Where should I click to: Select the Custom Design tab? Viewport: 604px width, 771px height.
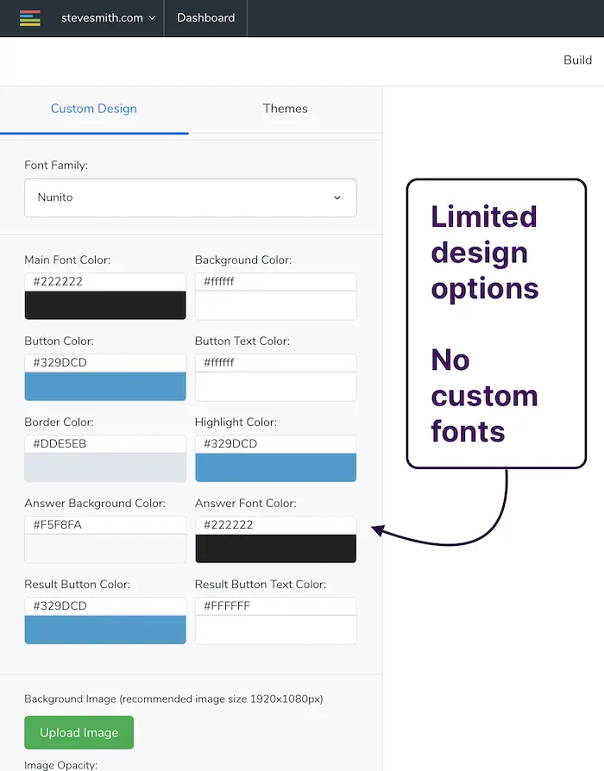[93, 109]
